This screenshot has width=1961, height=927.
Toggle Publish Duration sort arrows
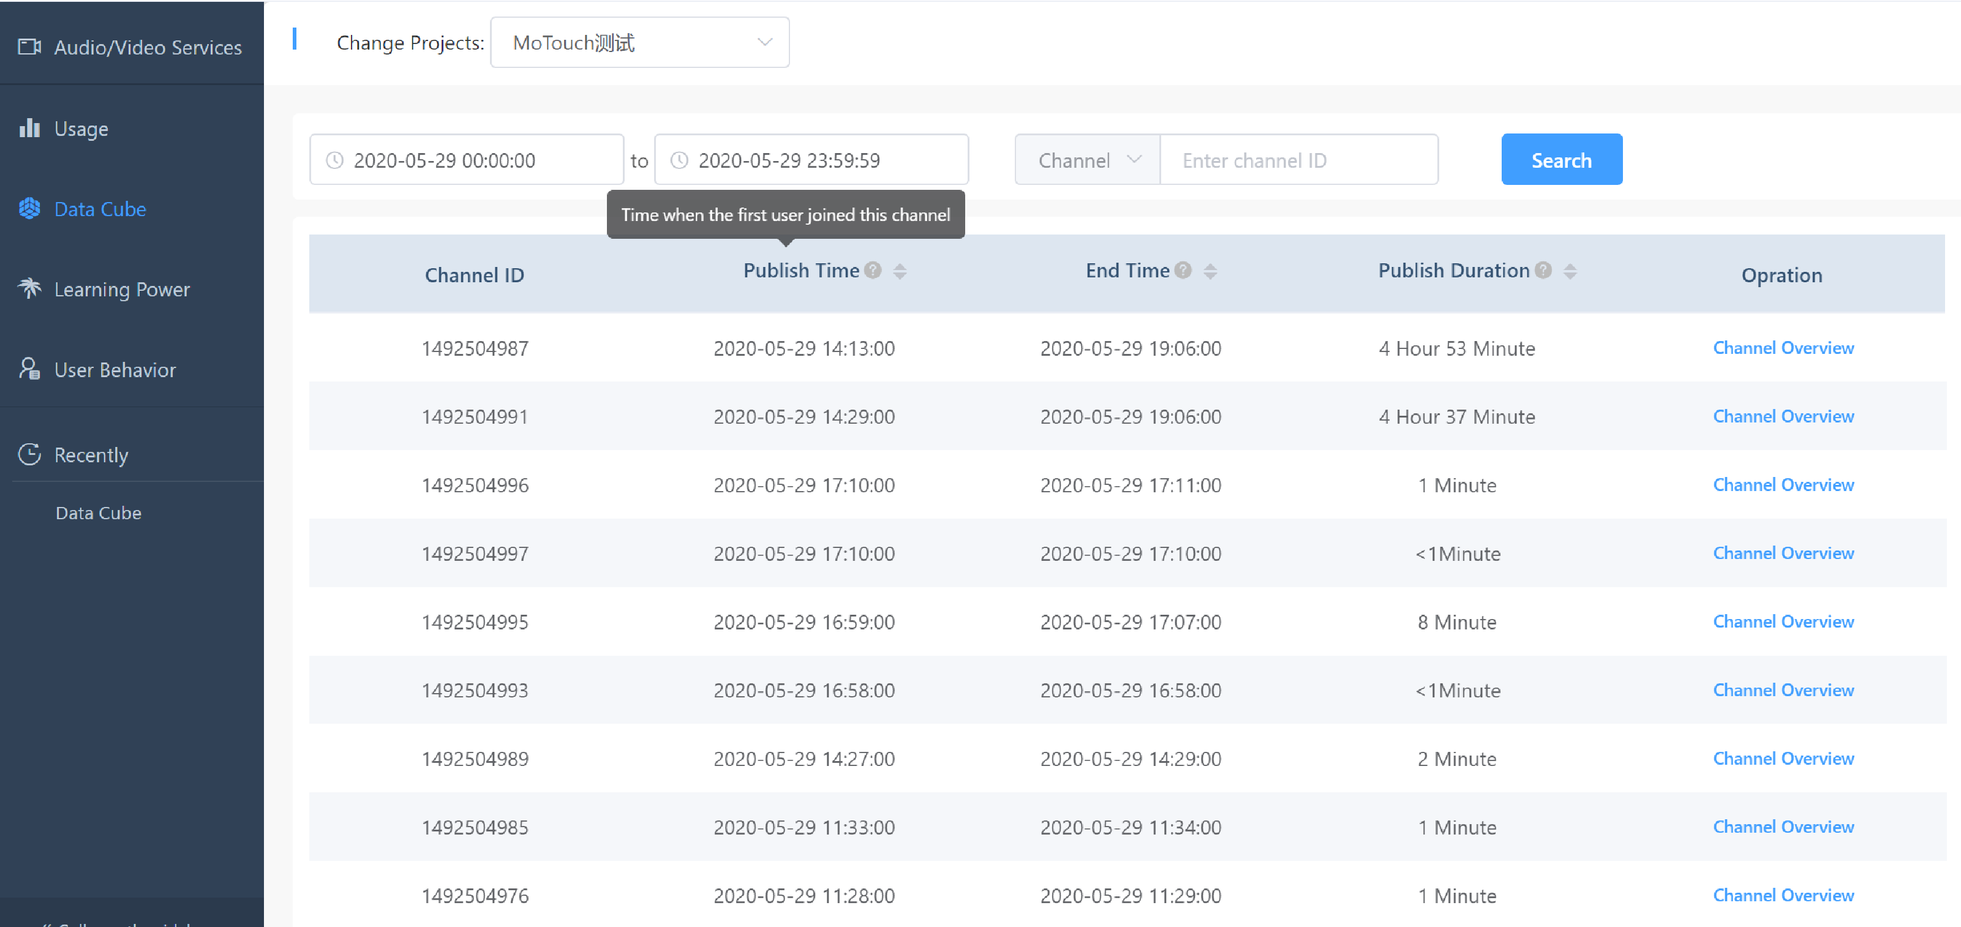pyautogui.click(x=1570, y=271)
